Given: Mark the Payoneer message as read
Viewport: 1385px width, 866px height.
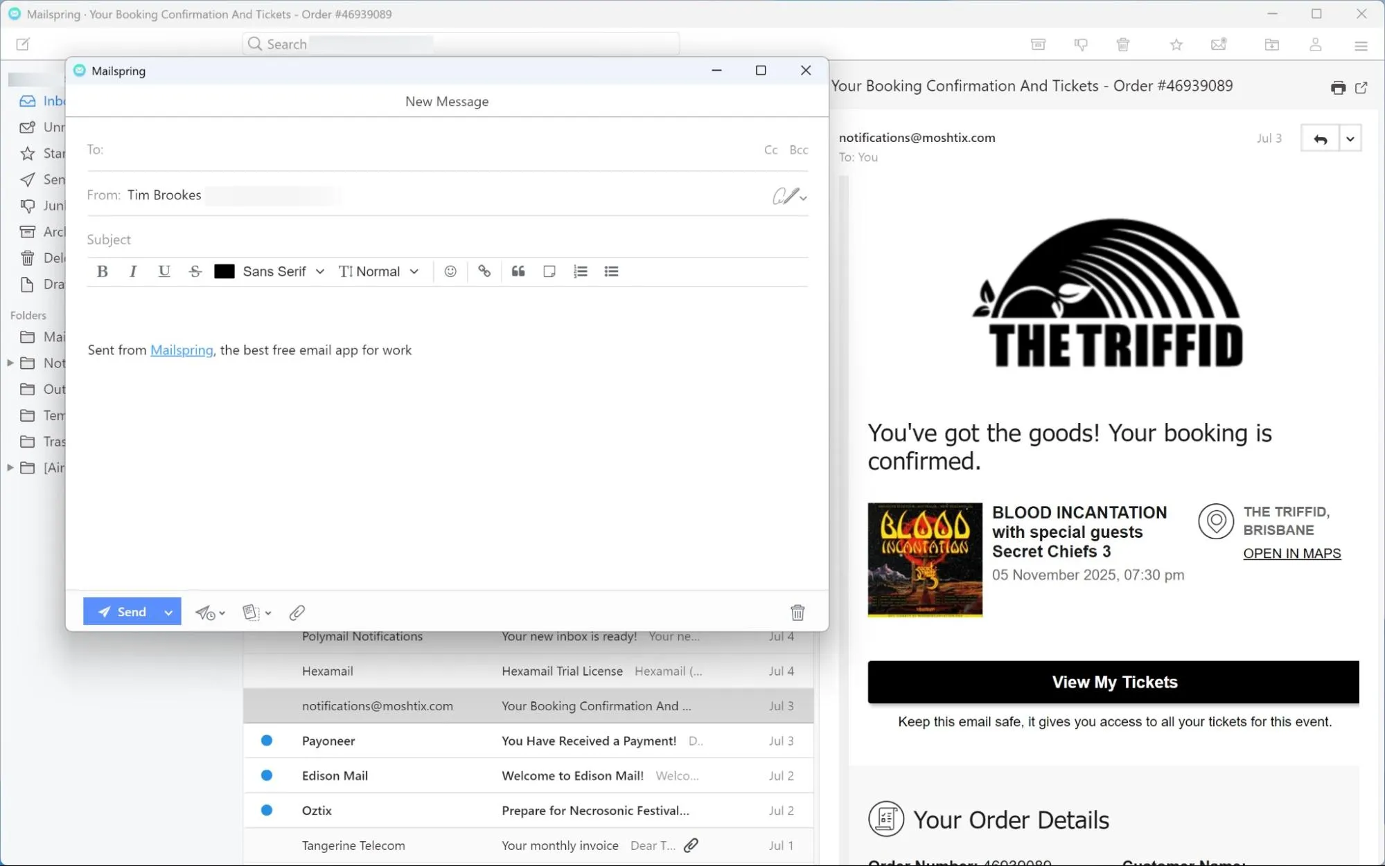Looking at the screenshot, I should point(266,740).
